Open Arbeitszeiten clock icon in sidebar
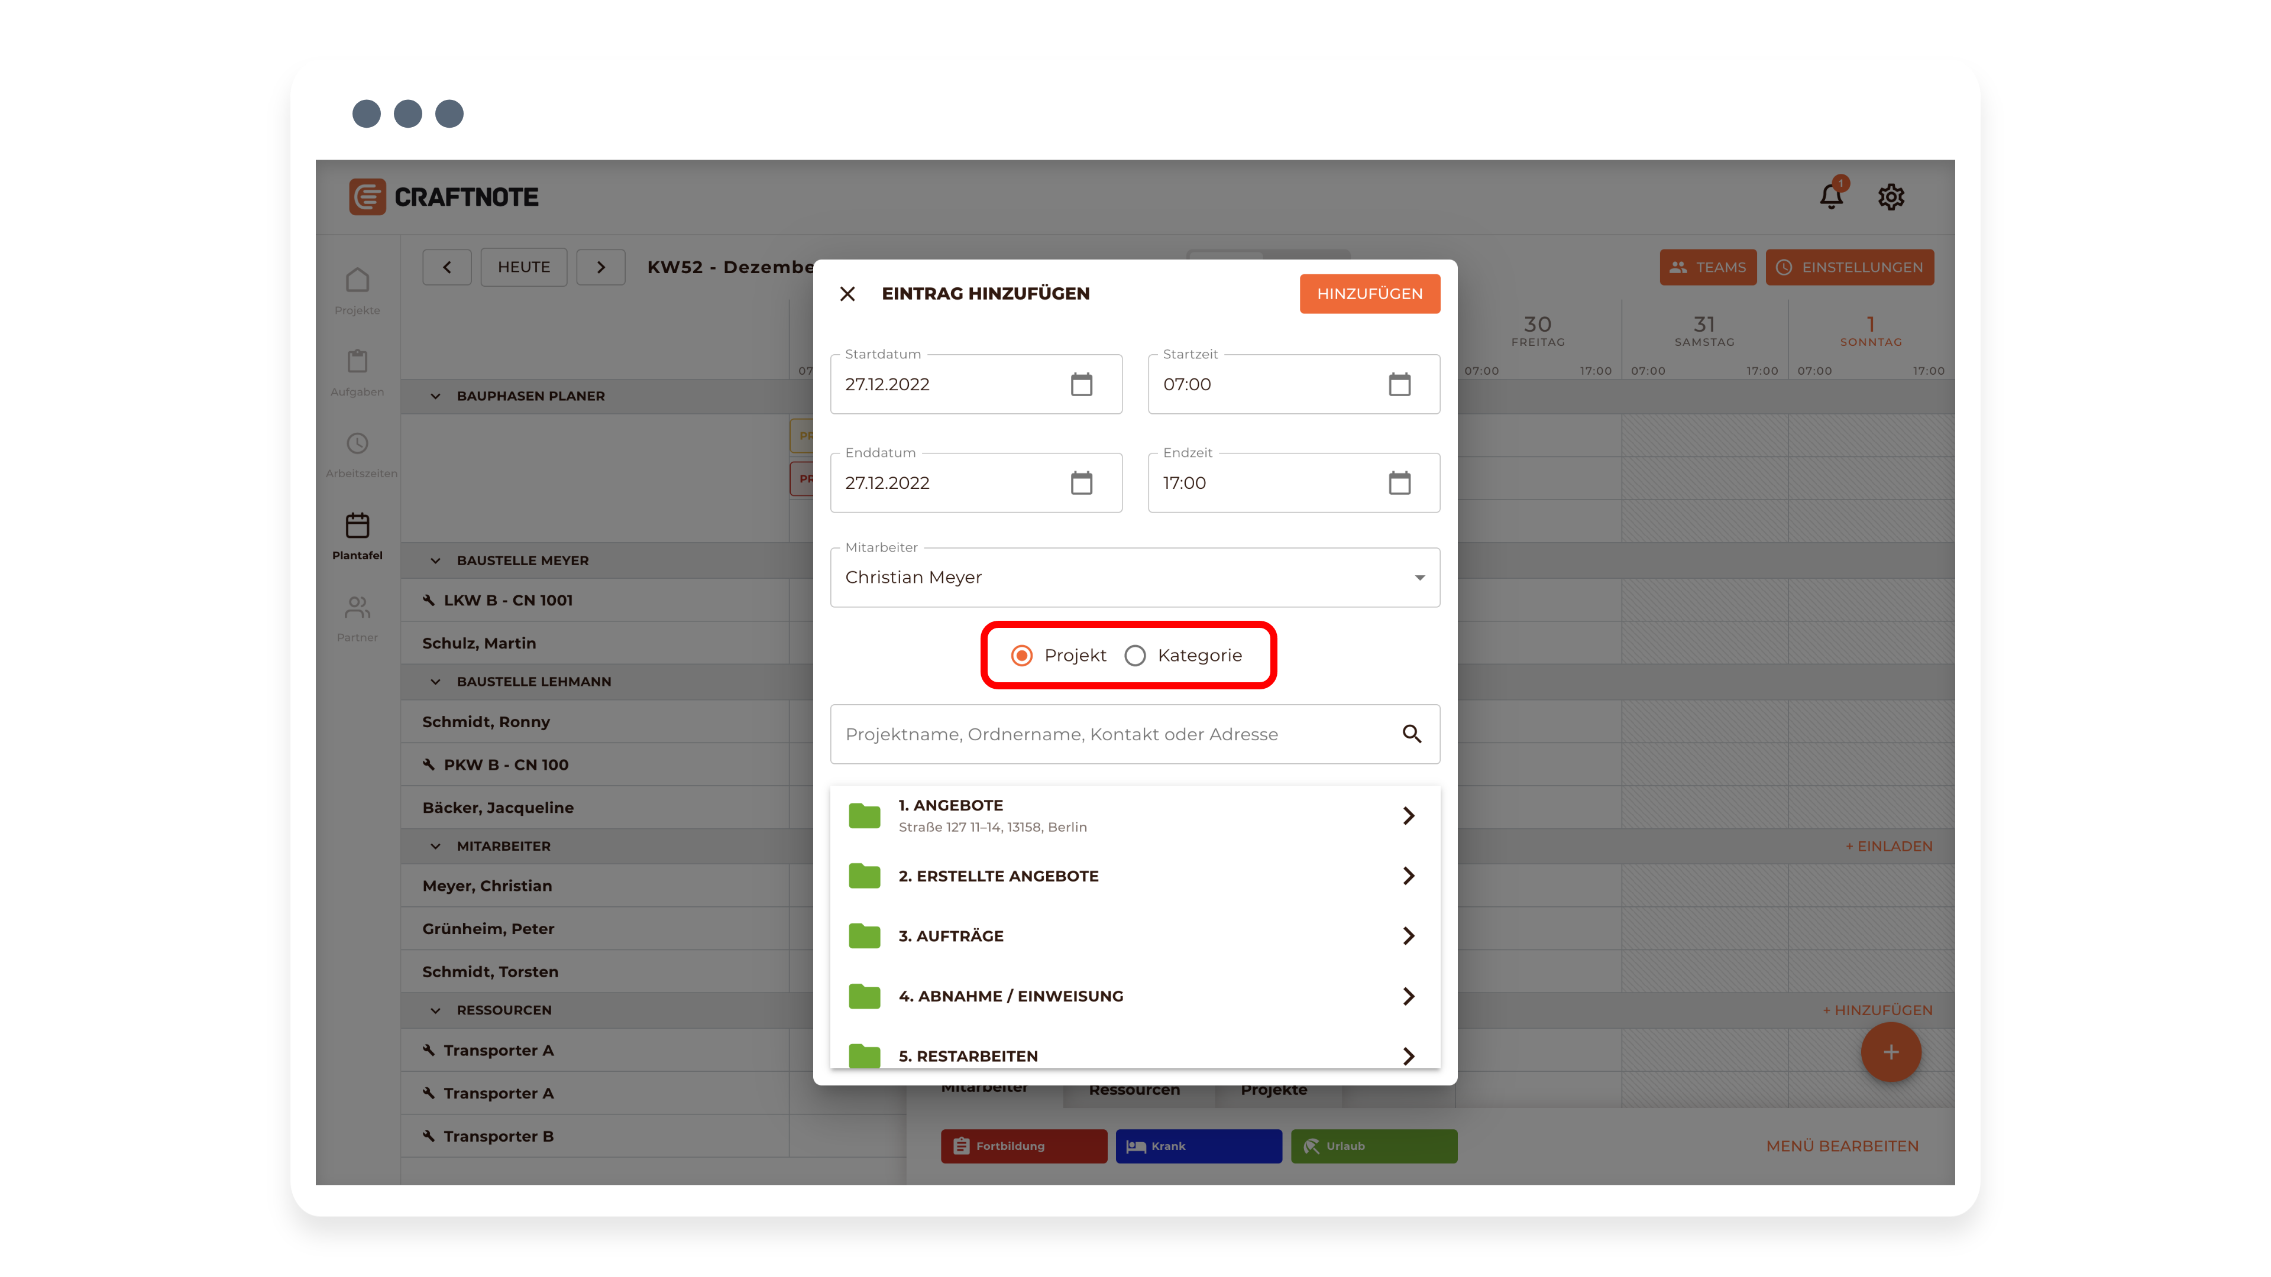The height and width of the screenshot is (1277, 2271). [357, 443]
